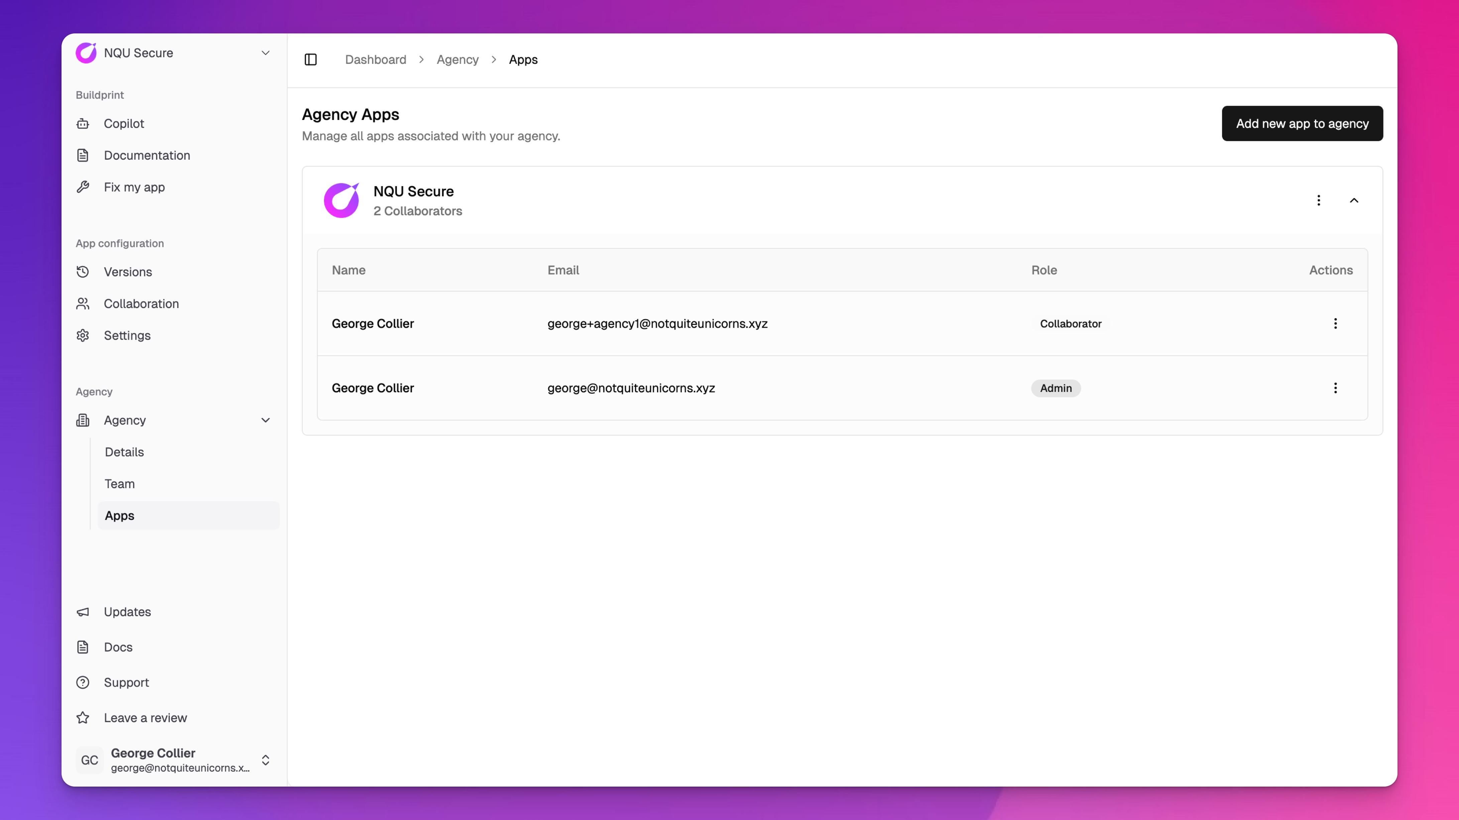Click the Name column header
Screen dimensions: 1459x820
tap(348, 270)
